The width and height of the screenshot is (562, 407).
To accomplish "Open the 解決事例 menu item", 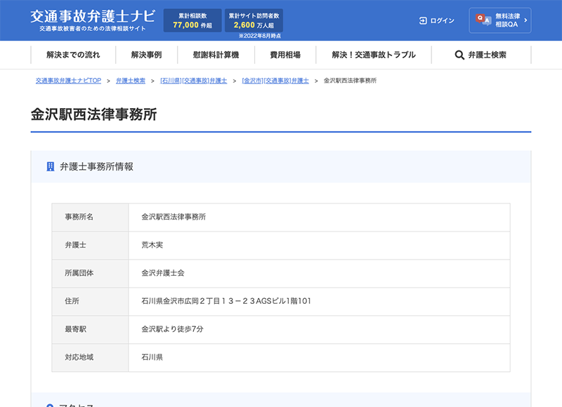I will point(146,55).
